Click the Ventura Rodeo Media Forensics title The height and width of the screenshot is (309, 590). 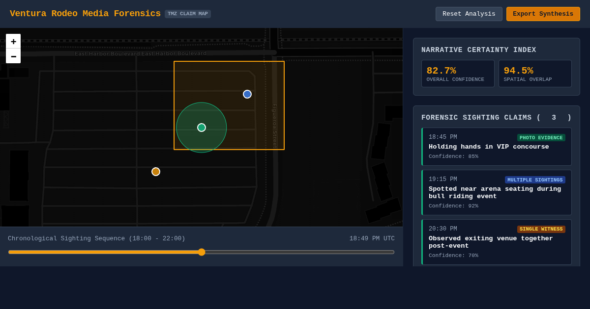pos(85,14)
